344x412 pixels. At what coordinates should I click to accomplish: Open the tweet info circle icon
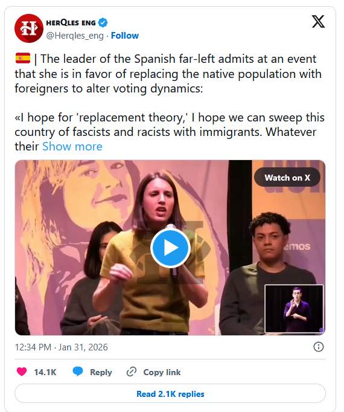coord(318,347)
